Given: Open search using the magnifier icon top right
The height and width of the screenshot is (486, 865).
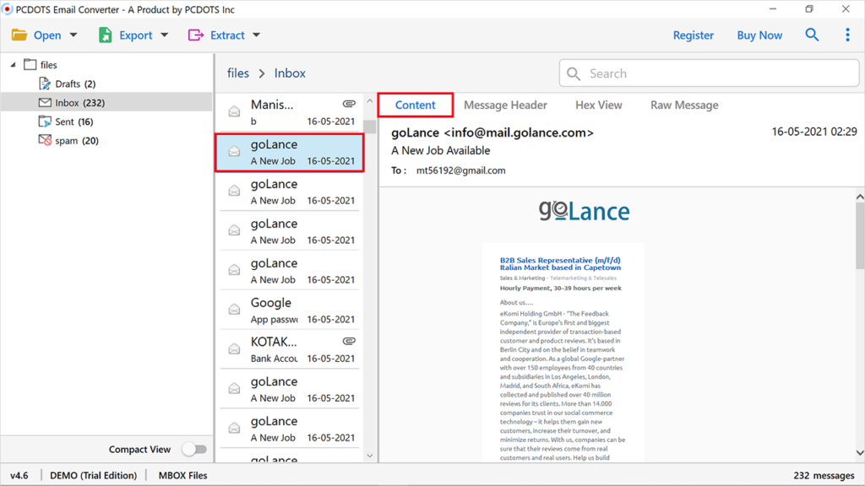Looking at the screenshot, I should pyautogui.click(x=812, y=35).
